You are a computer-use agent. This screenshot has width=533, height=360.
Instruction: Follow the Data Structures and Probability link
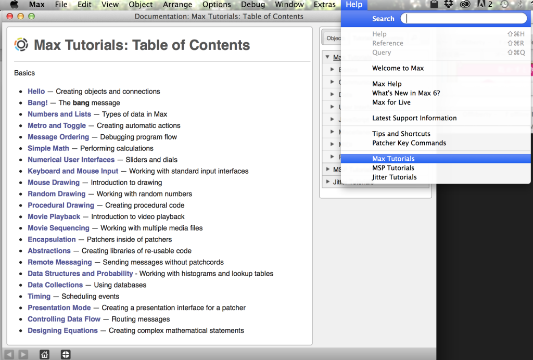click(80, 273)
